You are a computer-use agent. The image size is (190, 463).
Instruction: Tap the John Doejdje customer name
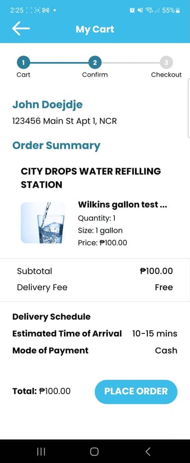[x=47, y=104]
